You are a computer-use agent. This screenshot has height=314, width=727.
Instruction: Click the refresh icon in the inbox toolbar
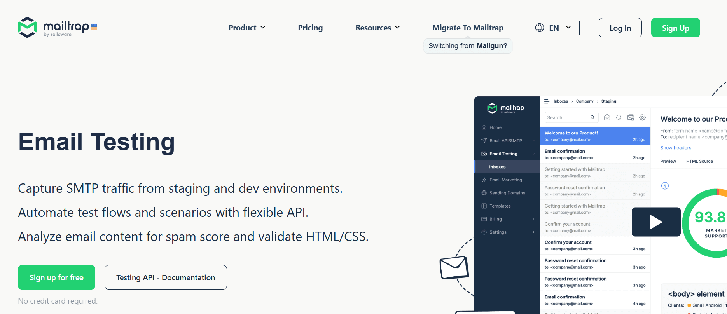pyautogui.click(x=619, y=117)
